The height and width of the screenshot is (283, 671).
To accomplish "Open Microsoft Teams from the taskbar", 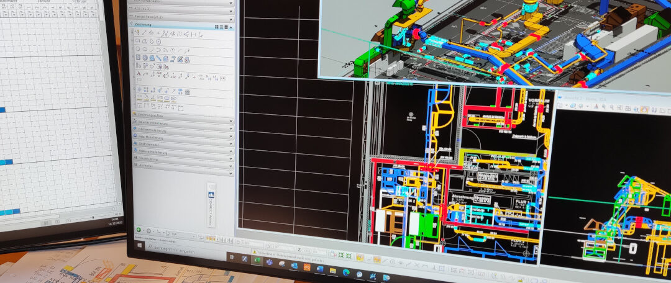I will click(x=269, y=262).
